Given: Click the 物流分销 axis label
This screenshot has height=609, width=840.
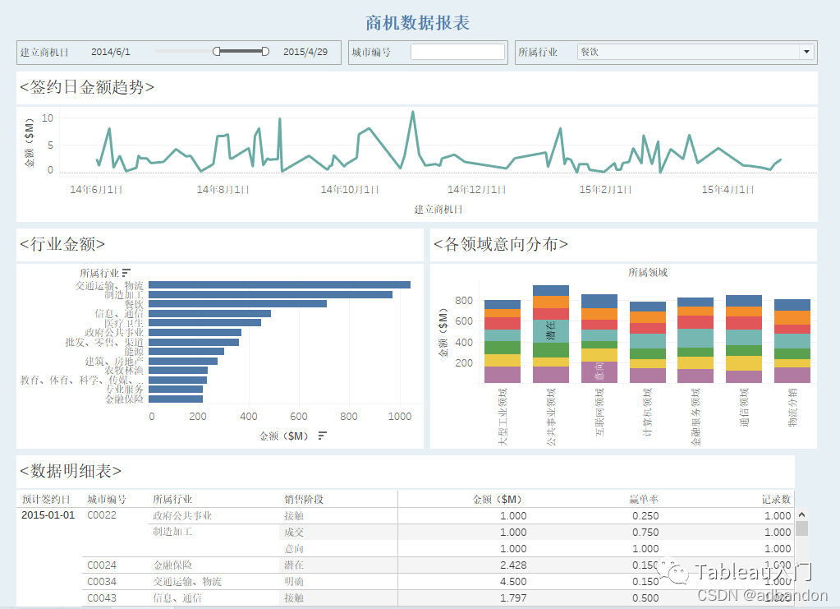Looking at the screenshot, I should (792, 408).
